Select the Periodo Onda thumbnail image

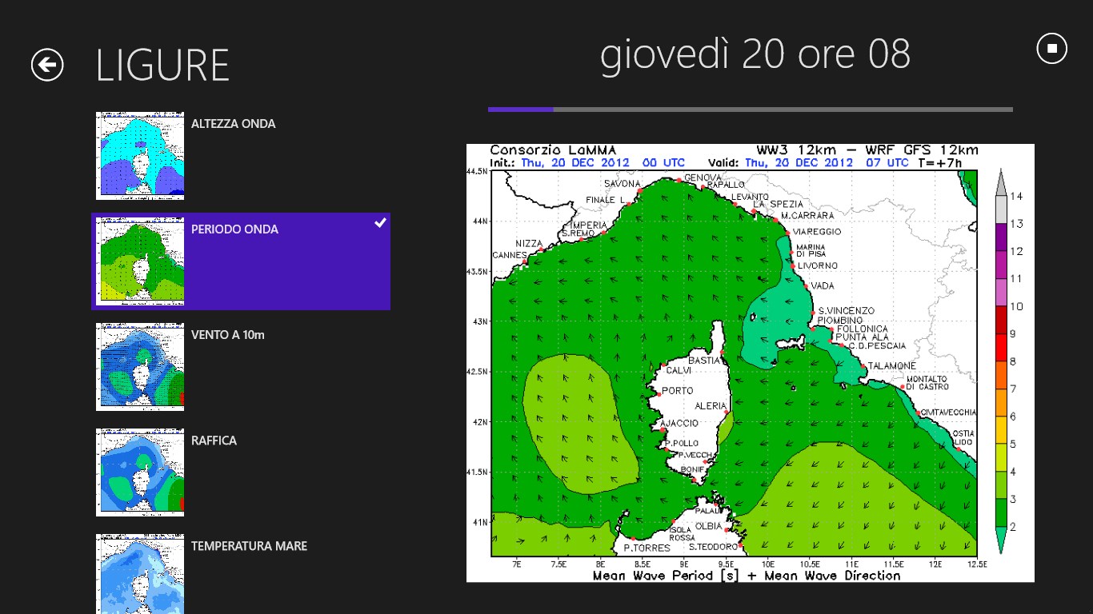point(140,261)
